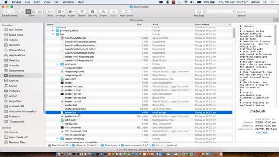
Task: Select jaas.conf file icon
Action: tap(62, 79)
